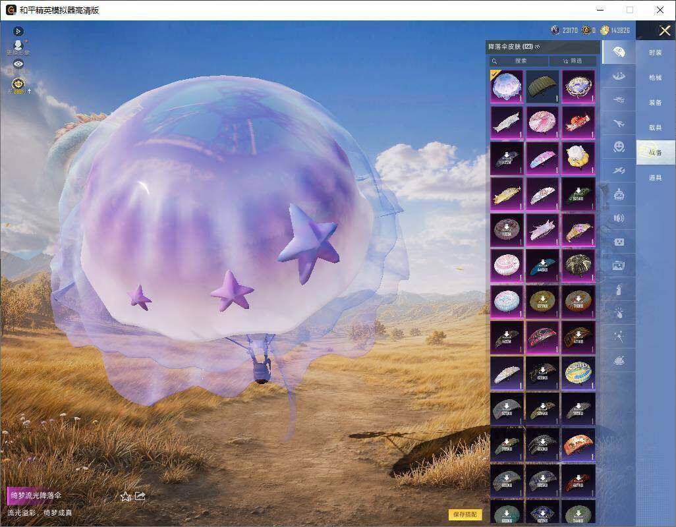
Task: Select the red-orange koi parachute thumbnail
Action: click(x=578, y=123)
